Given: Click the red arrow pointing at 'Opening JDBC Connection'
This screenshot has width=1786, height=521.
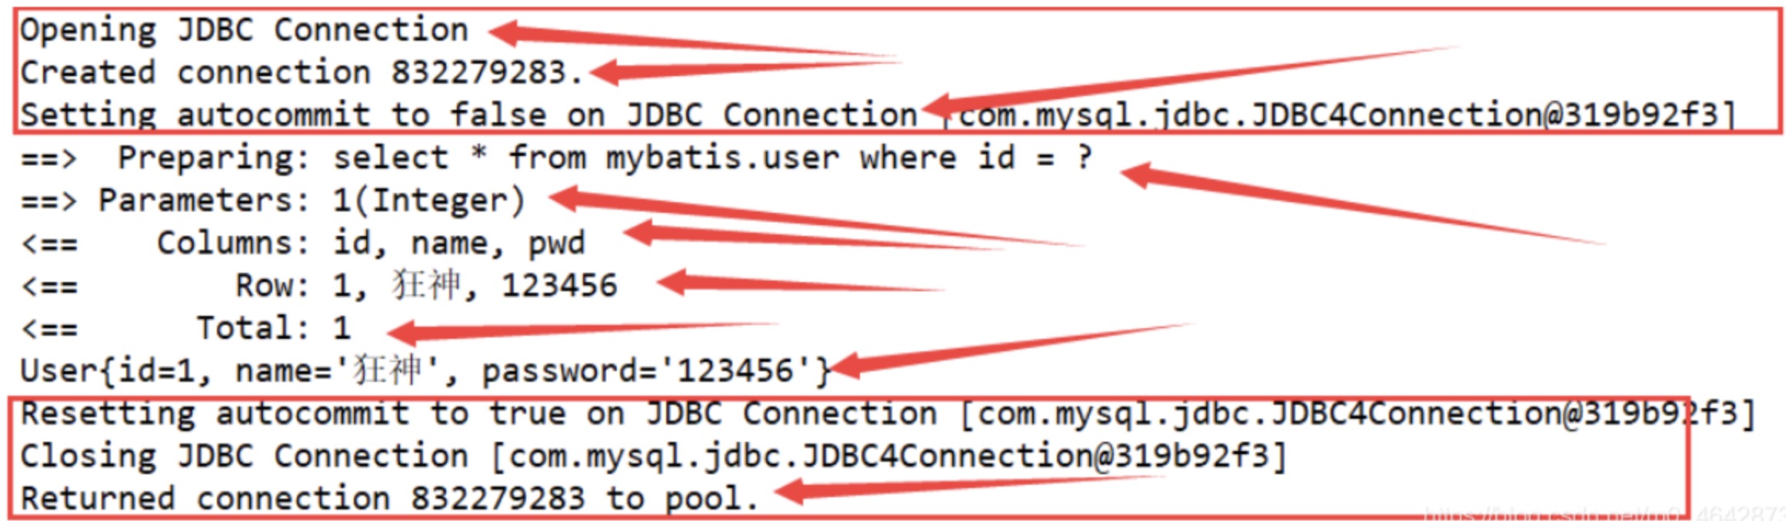Looking at the screenshot, I should pyautogui.click(x=692, y=43).
